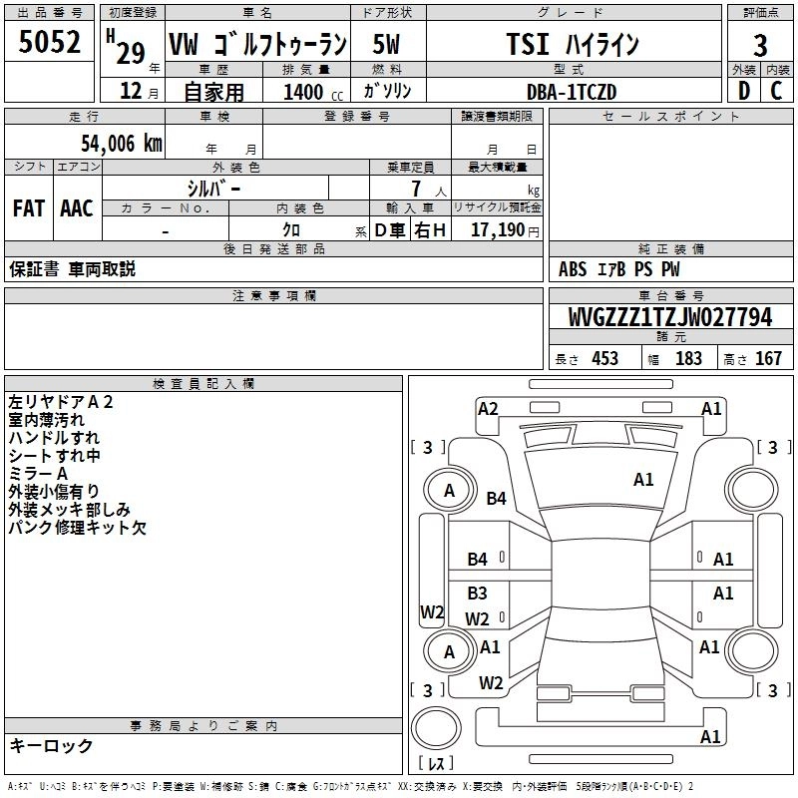This screenshot has height=798, width=798.
Task: Click the air conditioner value AAC
Action: click(x=77, y=208)
